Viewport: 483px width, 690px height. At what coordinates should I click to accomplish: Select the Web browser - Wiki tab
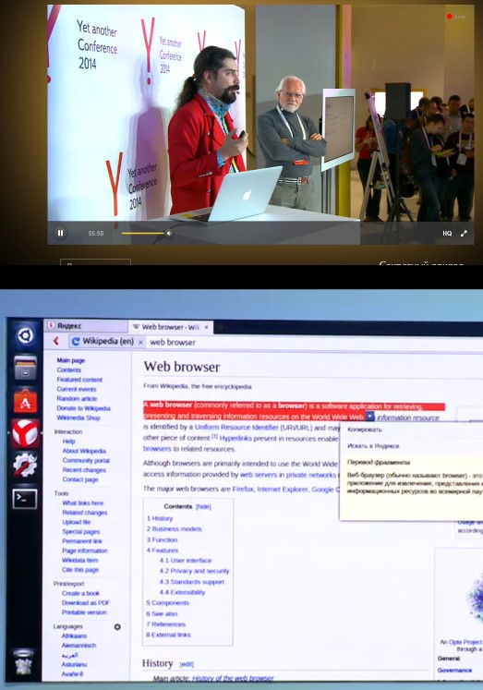point(170,327)
